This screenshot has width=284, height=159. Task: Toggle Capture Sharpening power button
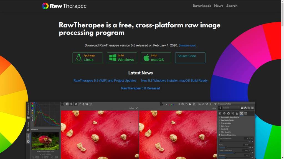coord(220,135)
